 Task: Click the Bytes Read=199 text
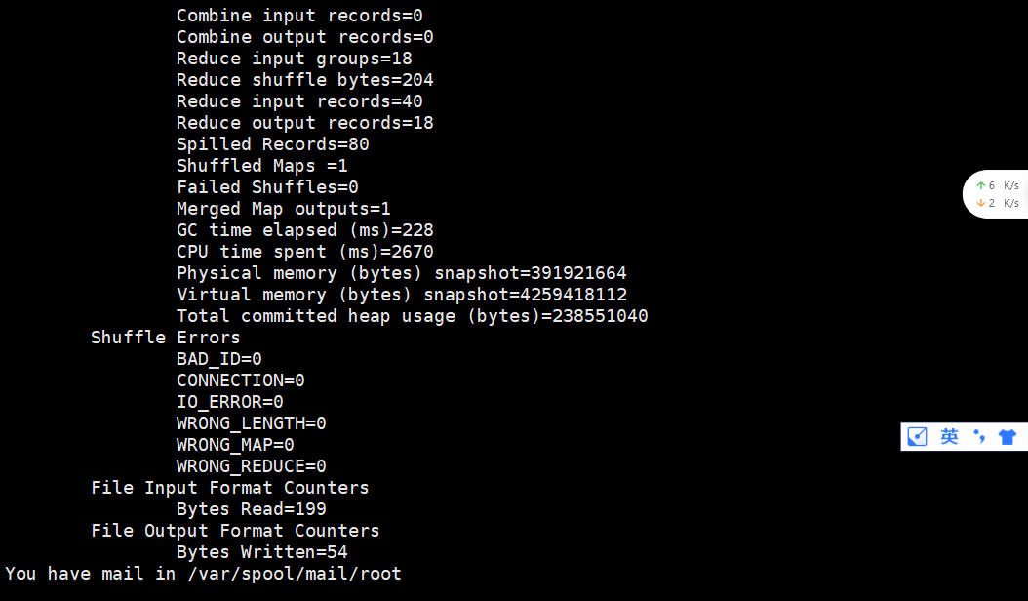click(251, 508)
